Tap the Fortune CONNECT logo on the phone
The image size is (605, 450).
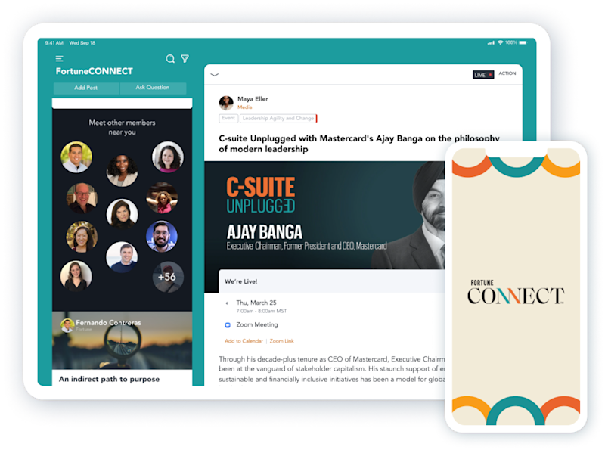(x=516, y=292)
